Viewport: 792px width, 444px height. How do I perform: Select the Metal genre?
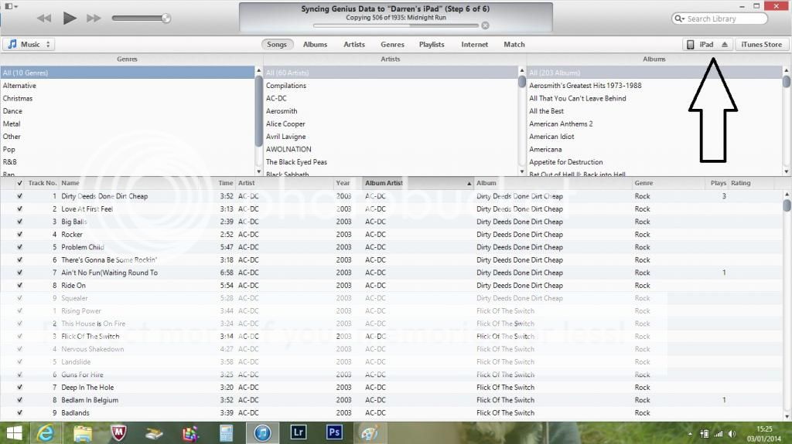coord(12,124)
